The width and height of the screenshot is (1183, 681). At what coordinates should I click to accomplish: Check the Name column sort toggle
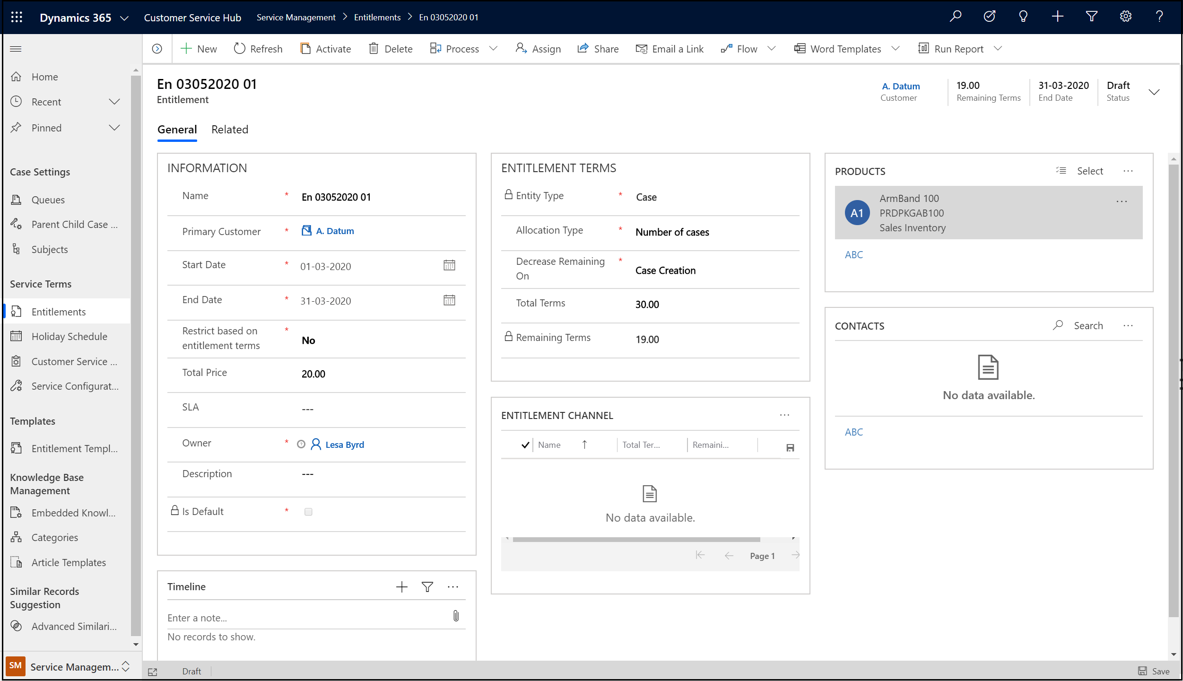point(584,445)
